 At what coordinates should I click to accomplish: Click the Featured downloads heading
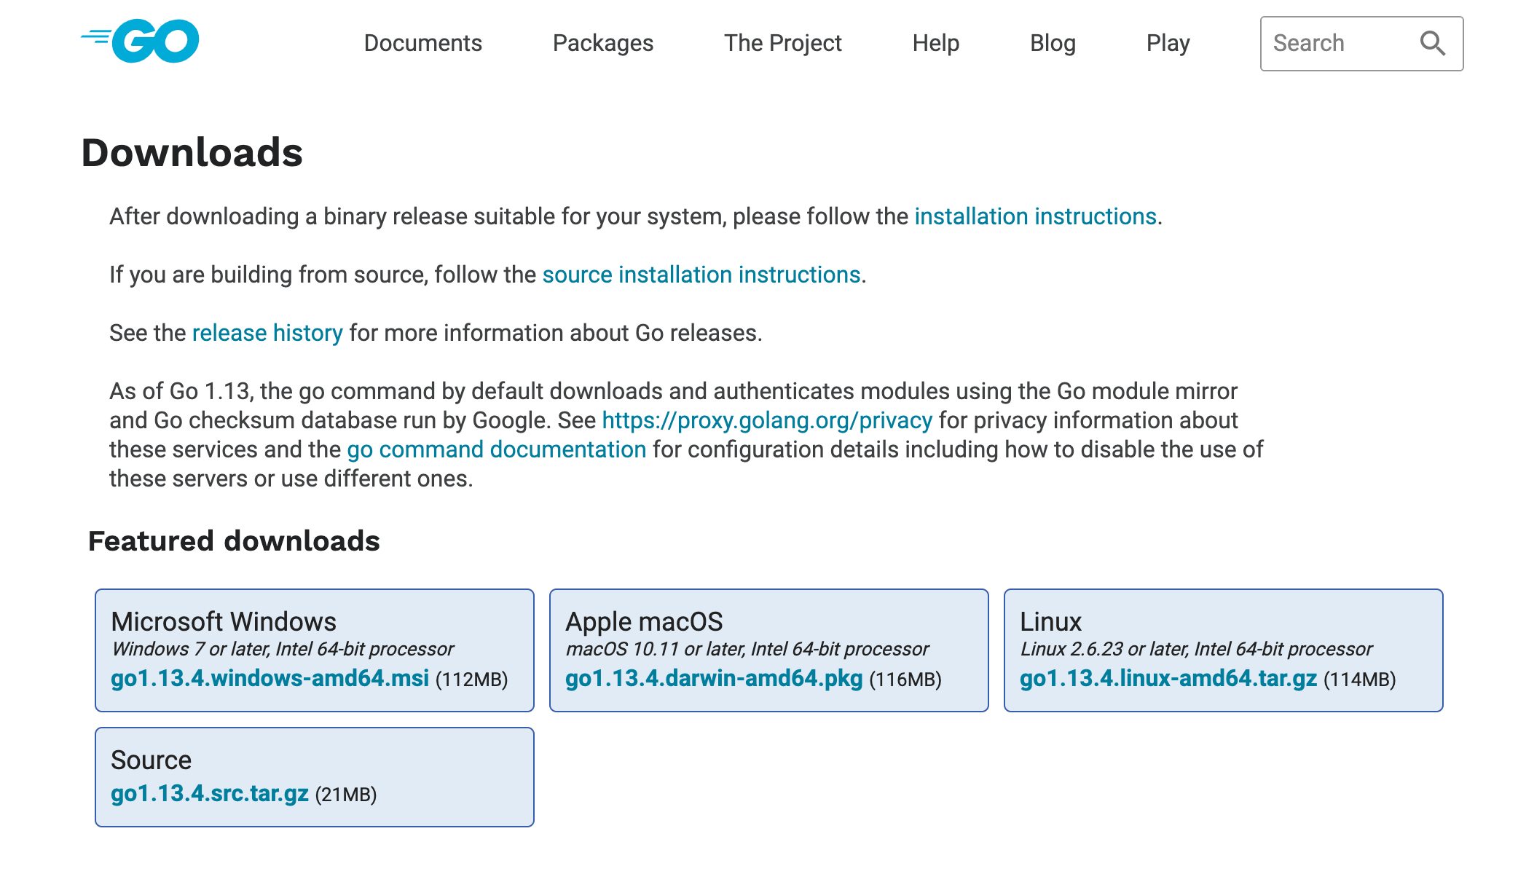(x=234, y=541)
